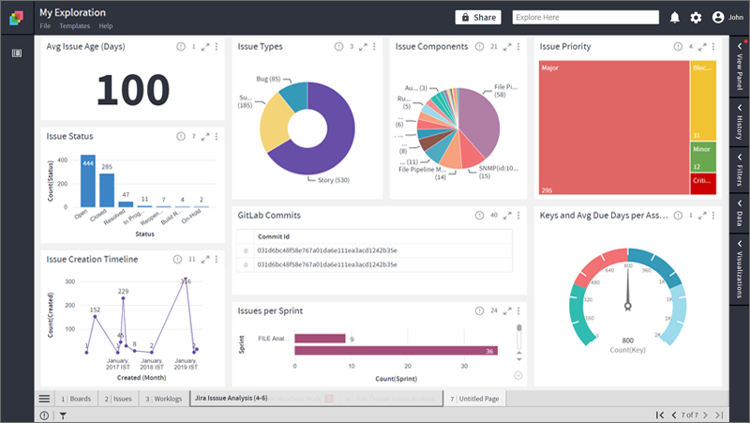
Task: Go to first page with skip-back arrow
Action: pyautogui.click(x=660, y=415)
